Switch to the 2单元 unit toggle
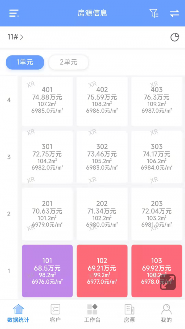Viewport: 185px width, 329px height. pyautogui.click(x=69, y=62)
